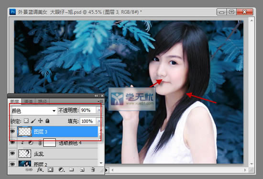Screen dimensions: 263x179
Task: Select the 选取颜色 4 mask thumbnail
Action: point(49,143)
